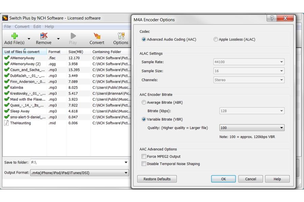Click the check icon beside Maid with the Flaxe
This screenshot has width=304, height=202.
coord(7,99)
